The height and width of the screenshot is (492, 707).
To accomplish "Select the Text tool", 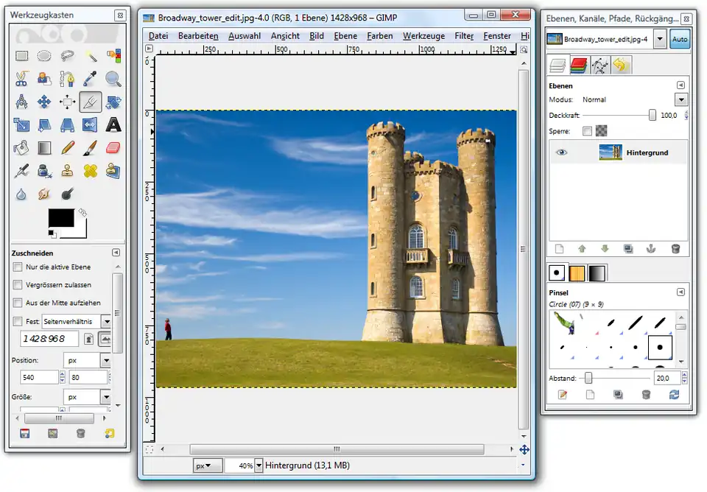I will [x=113, y=124].
